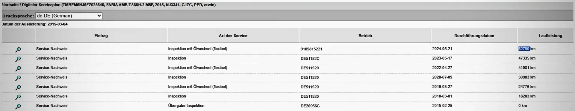Click Betrieb code 9105815221
The height and width of the screenshot is (111, 575).
311,49
